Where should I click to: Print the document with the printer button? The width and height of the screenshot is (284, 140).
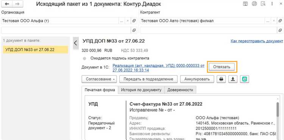[x=221, y=79]
